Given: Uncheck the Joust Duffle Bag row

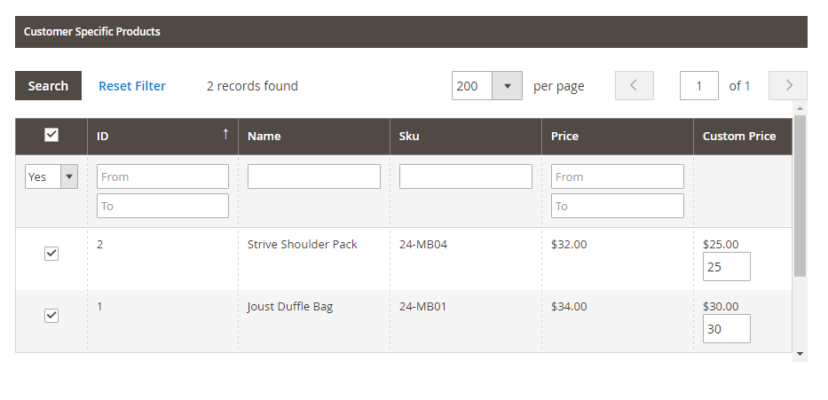Looking at the screenshot, I should coord(51,316).
